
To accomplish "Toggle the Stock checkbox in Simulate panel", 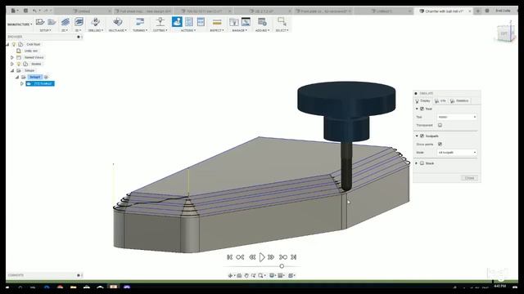I will [x=422, y=163].
